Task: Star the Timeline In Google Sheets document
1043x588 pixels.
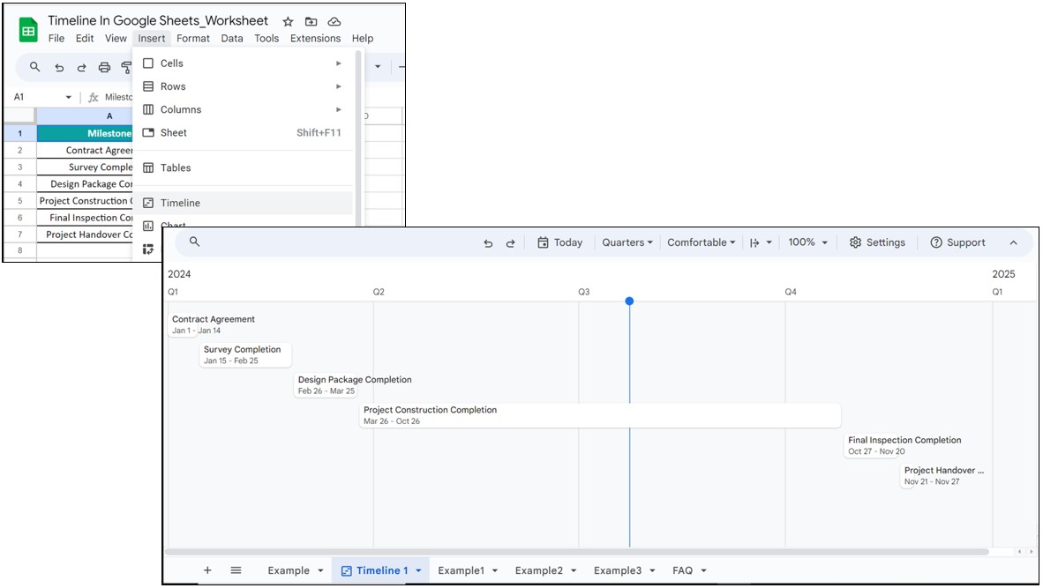Action: coord(288,22)
